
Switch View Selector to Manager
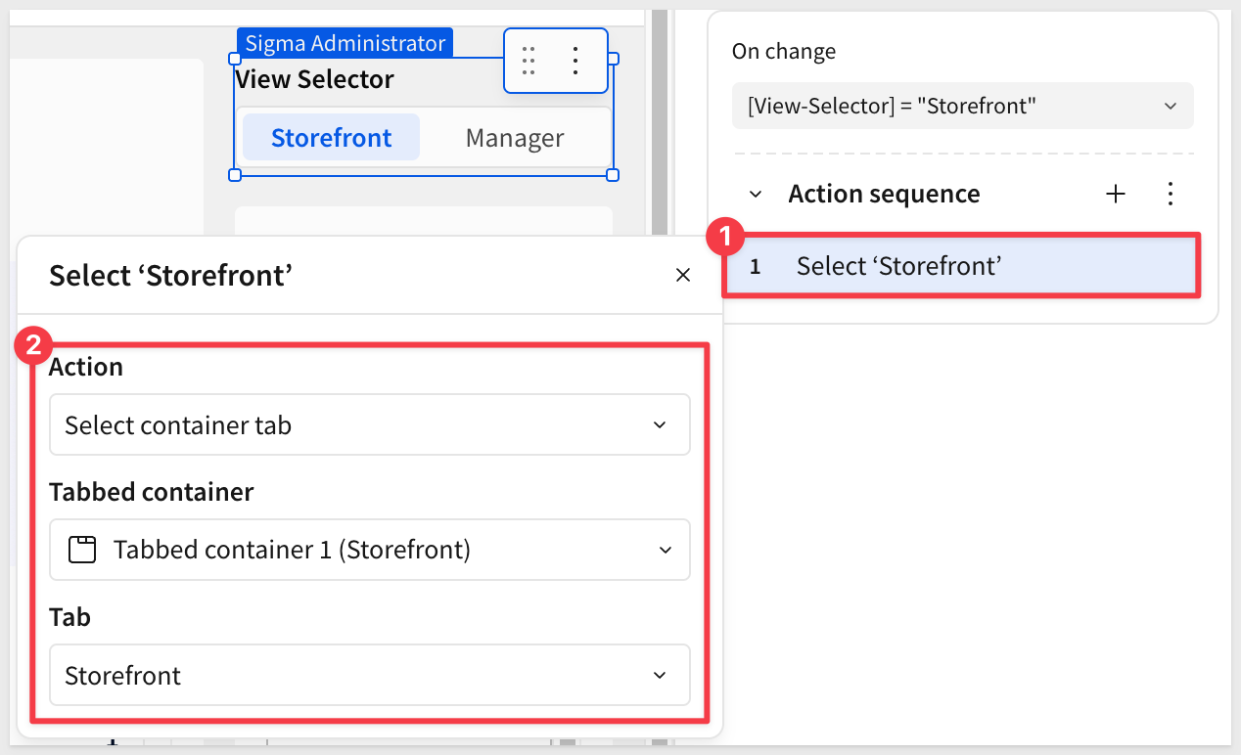[514, 138]
